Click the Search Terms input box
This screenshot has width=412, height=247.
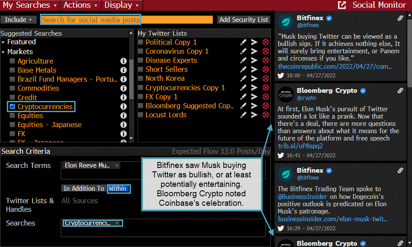pyautogui.click(x=163, y=170)
